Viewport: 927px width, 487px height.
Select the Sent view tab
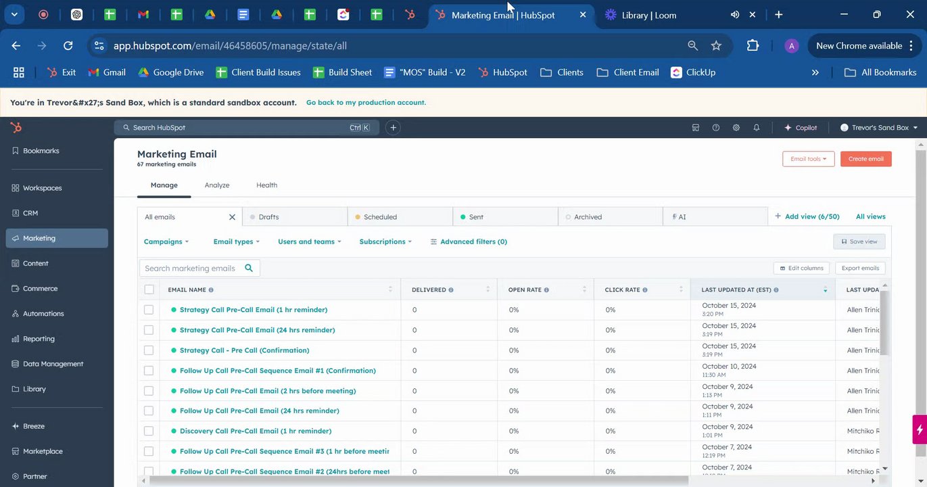[x=506, y=217]
